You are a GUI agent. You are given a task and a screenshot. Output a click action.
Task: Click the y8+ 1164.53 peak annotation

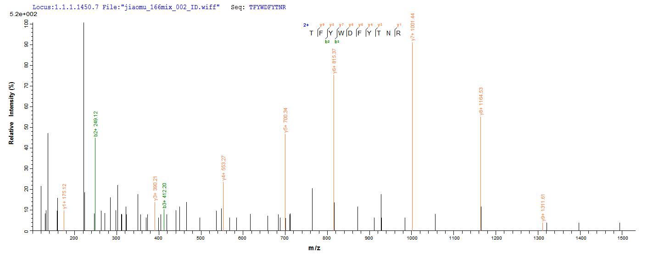(x=481, y=101)
